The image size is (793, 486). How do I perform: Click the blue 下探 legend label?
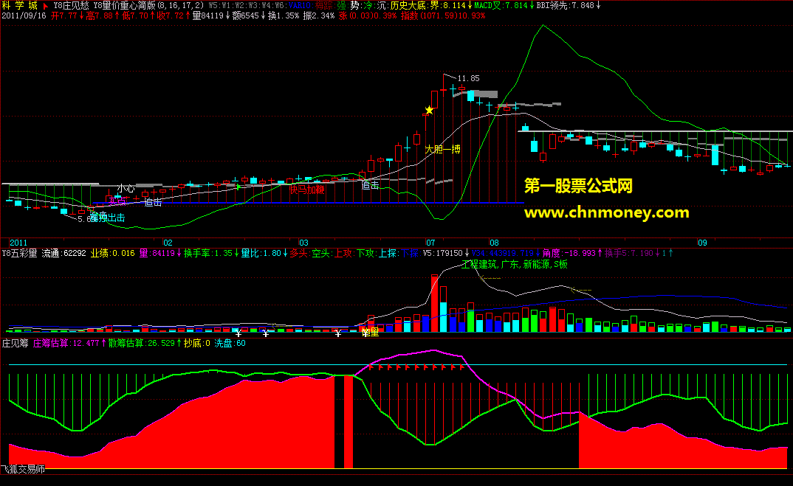tap(410, 253)
